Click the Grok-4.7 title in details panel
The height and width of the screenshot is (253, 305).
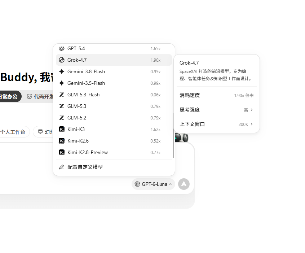[x=189, y=63]
